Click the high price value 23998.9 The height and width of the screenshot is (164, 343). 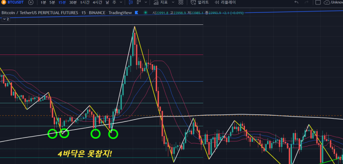coord(180,13)
